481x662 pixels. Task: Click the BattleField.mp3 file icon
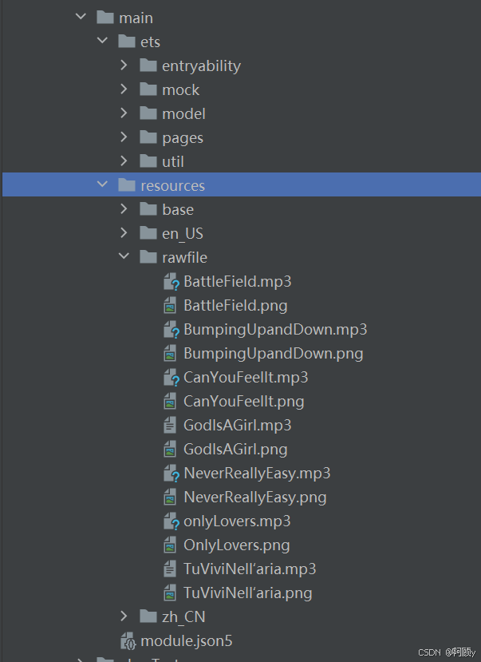171,282
